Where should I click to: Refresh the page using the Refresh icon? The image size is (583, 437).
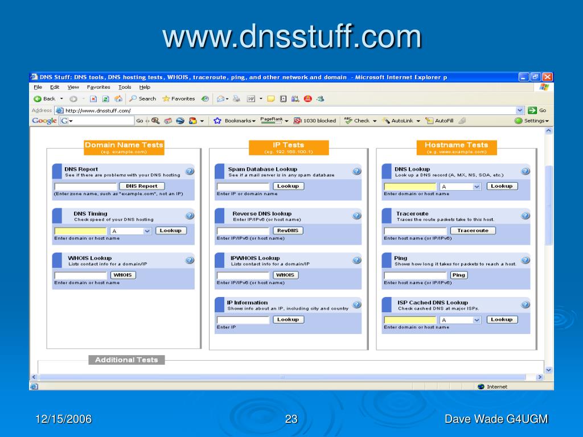coord(105,99)
